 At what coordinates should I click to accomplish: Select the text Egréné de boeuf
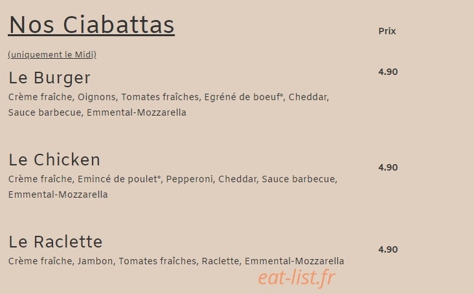(x=244, y=97)
